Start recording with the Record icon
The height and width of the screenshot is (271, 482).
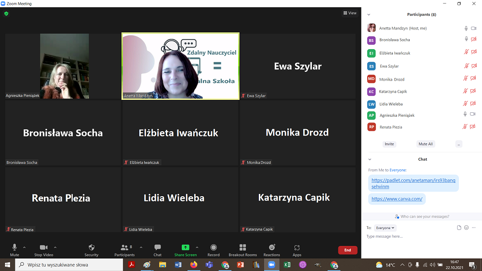214,247
